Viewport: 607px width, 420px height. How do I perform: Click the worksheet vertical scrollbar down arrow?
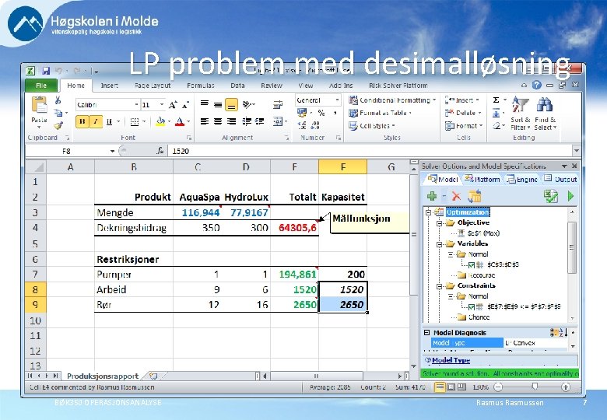[x=413, y=366]
